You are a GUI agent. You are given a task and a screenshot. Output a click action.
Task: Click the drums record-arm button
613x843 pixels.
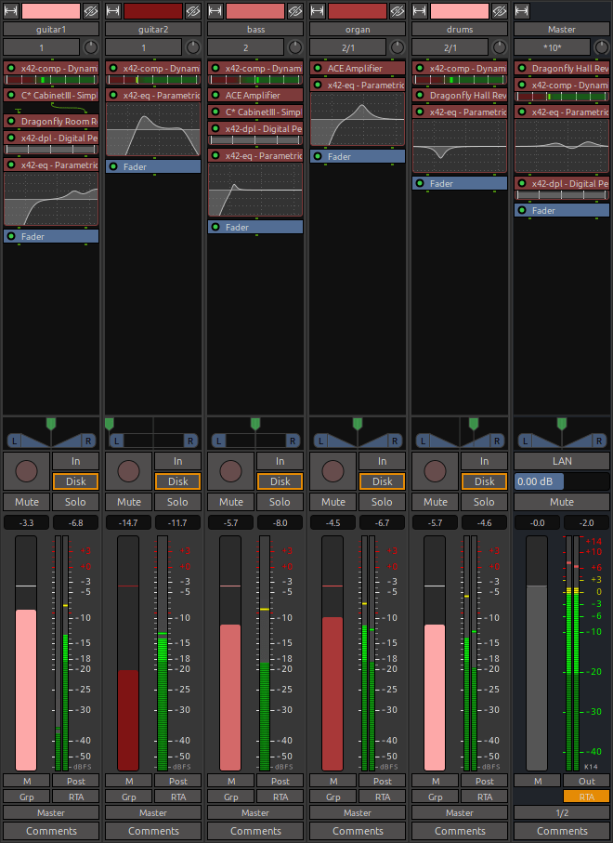click(435, 471)
